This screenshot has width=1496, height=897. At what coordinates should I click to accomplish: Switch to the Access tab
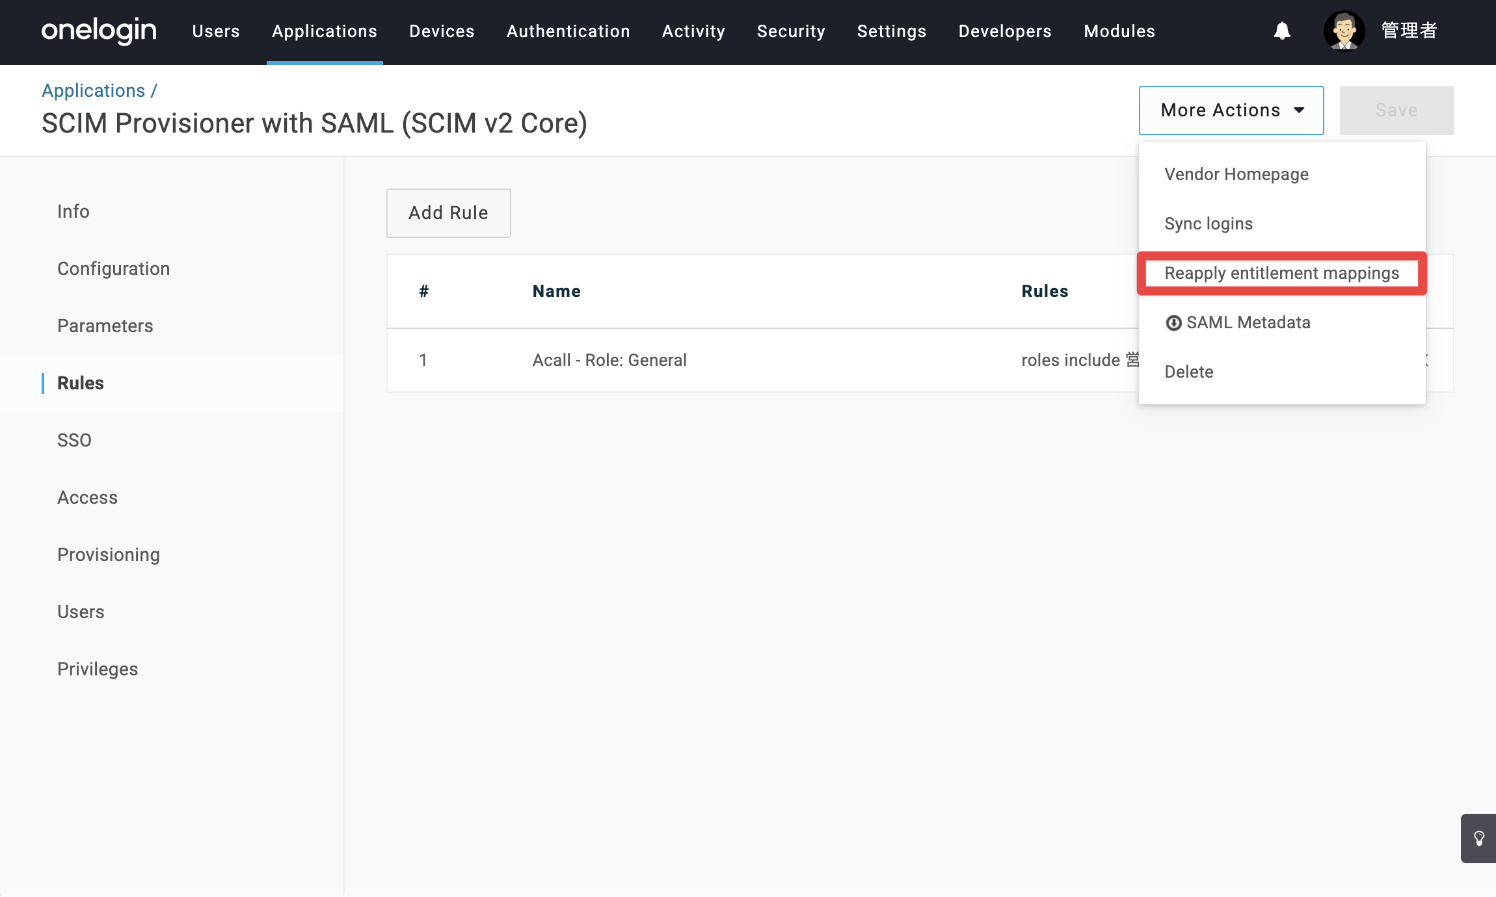pyautogui.click(x=88, y=497)
